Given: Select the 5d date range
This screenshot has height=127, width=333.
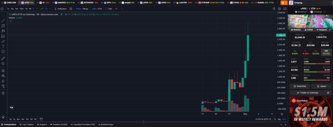Looking at the screenshot, I should (x=31, y=119).
